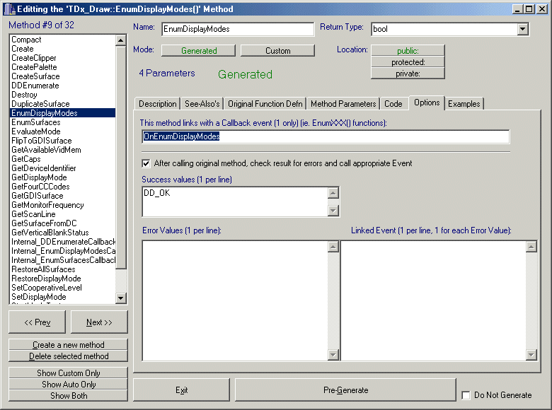The image size is (552, 410).
Task: Enable the Do Not Generate checkbox
Action: (466, 395)
